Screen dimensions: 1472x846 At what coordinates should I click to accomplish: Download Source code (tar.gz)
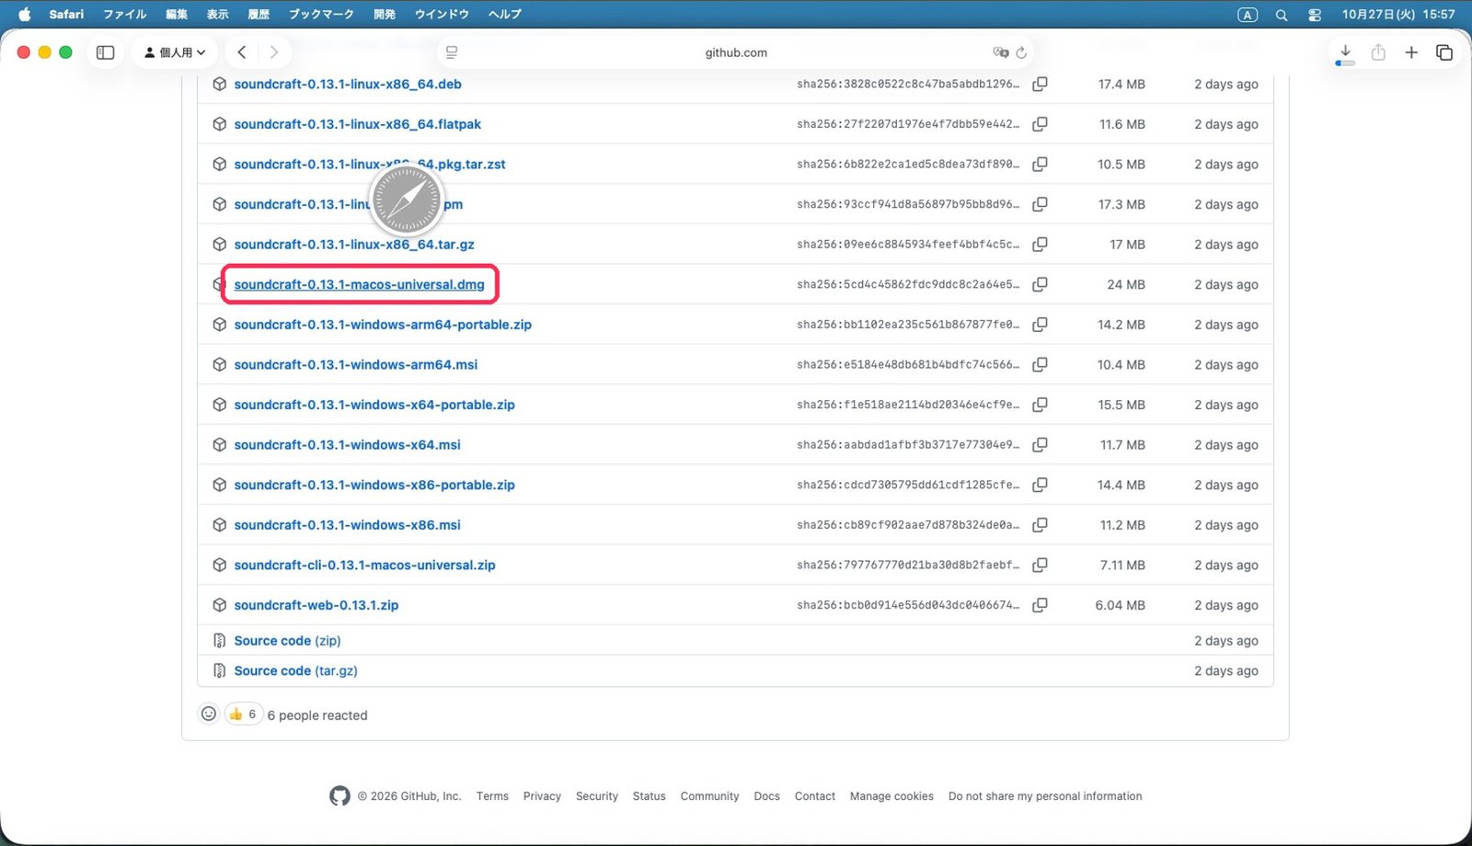pyautogui.click(x=295, y=671)
